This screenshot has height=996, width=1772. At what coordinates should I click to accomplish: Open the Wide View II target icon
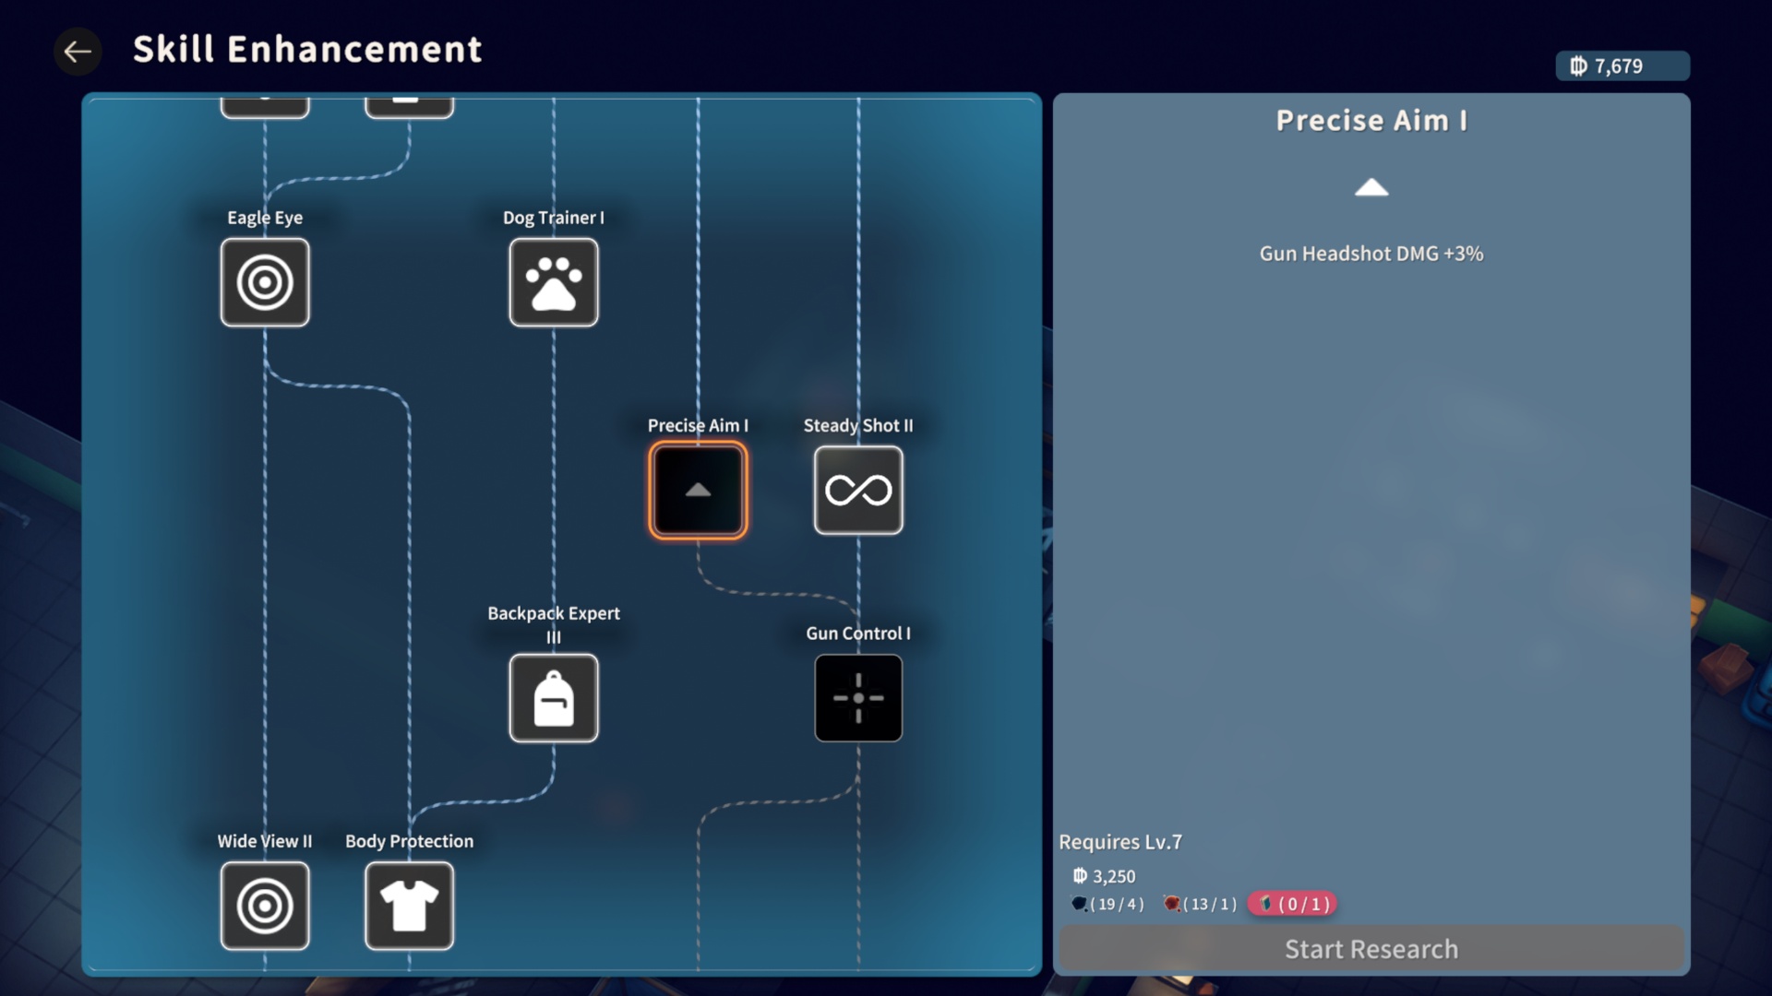click(x=265, y=906)
